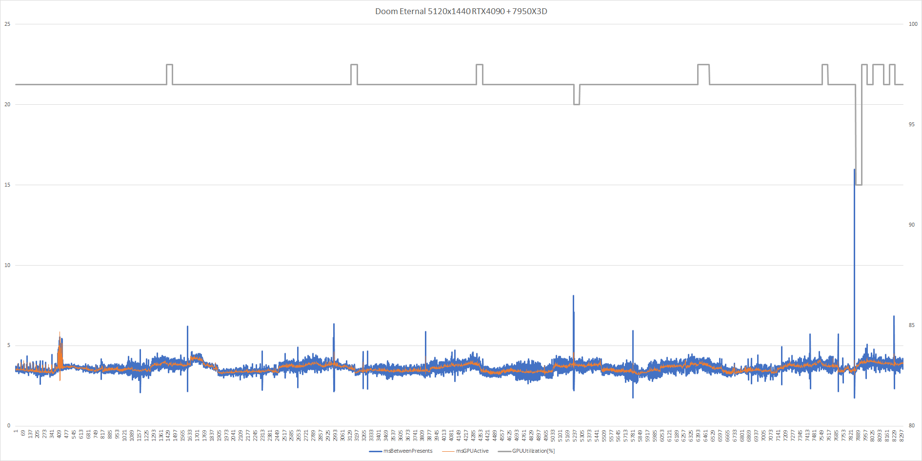Click the msBetweenPresents legend line icon
922x461 pixels.
[375, 451]
